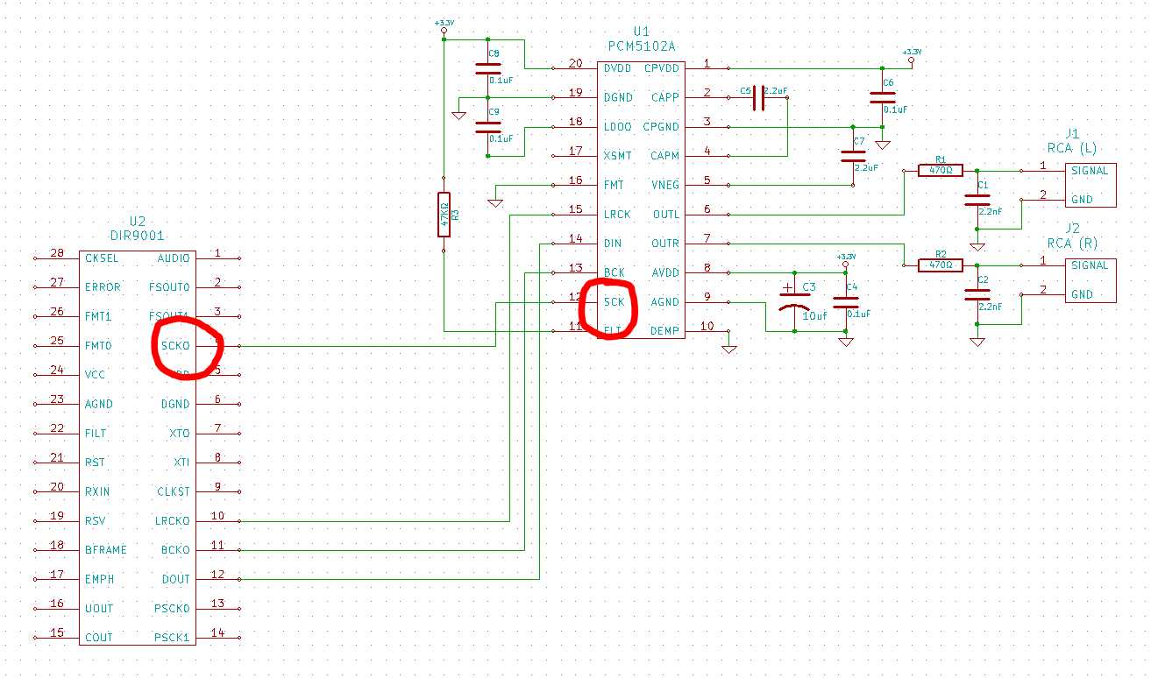
Task: Click ground symbol below DEMP pin 10
Action: [728, 349]
